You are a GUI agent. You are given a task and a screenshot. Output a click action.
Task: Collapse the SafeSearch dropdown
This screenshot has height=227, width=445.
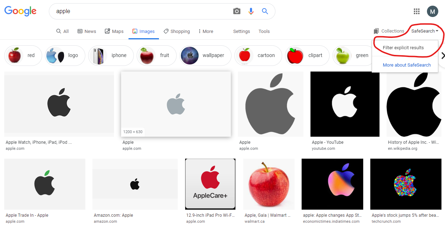point(425,31)
